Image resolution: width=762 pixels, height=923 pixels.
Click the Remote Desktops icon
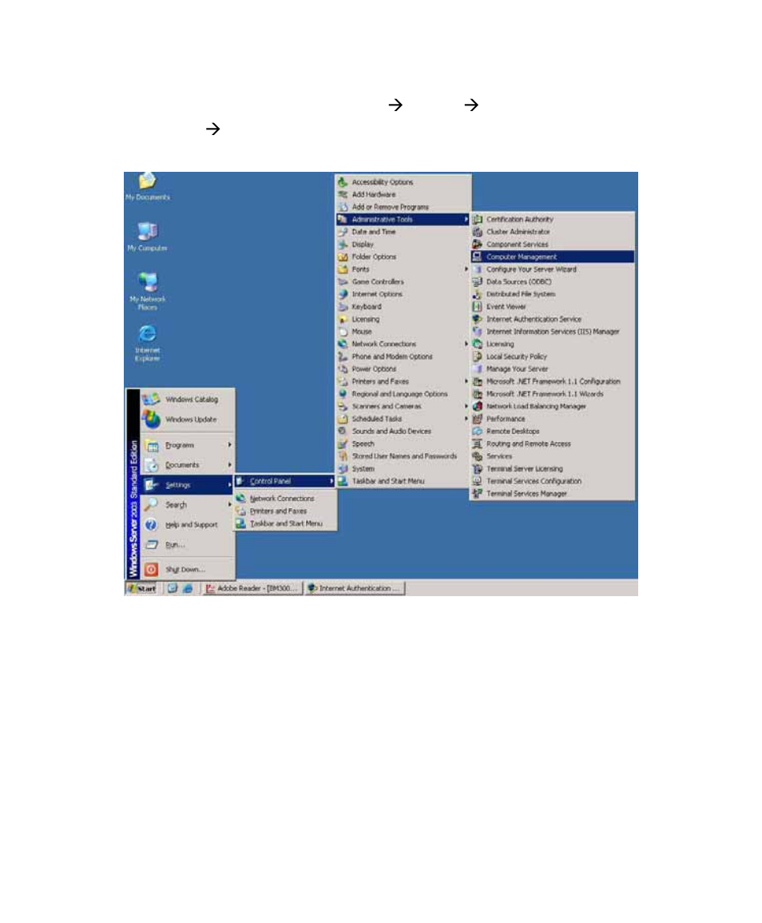coord(477,432)
